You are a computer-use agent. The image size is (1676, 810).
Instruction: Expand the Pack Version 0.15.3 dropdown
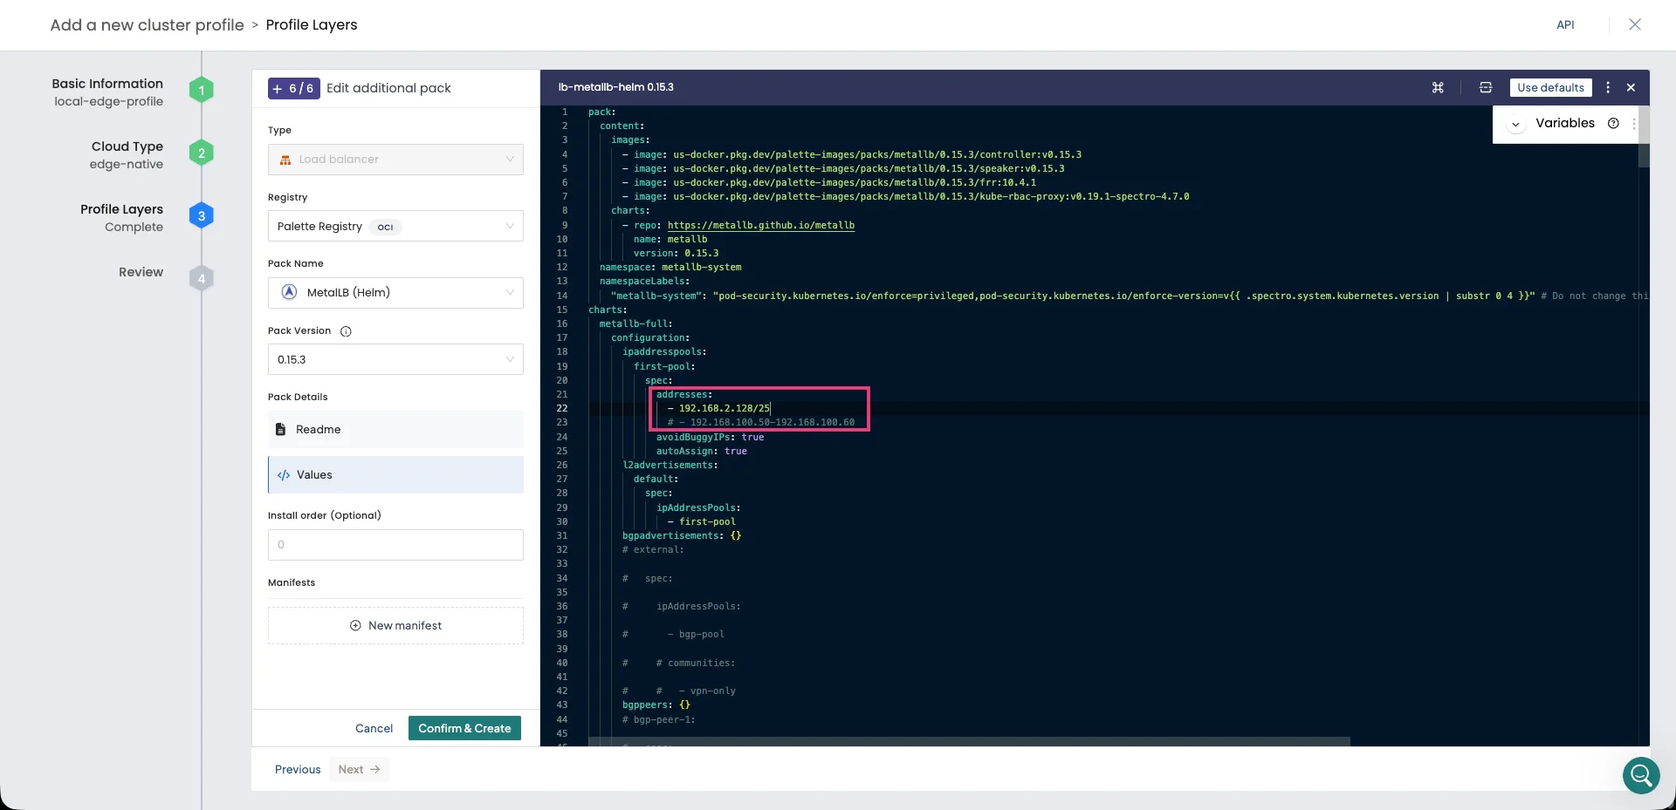(395, 360)
